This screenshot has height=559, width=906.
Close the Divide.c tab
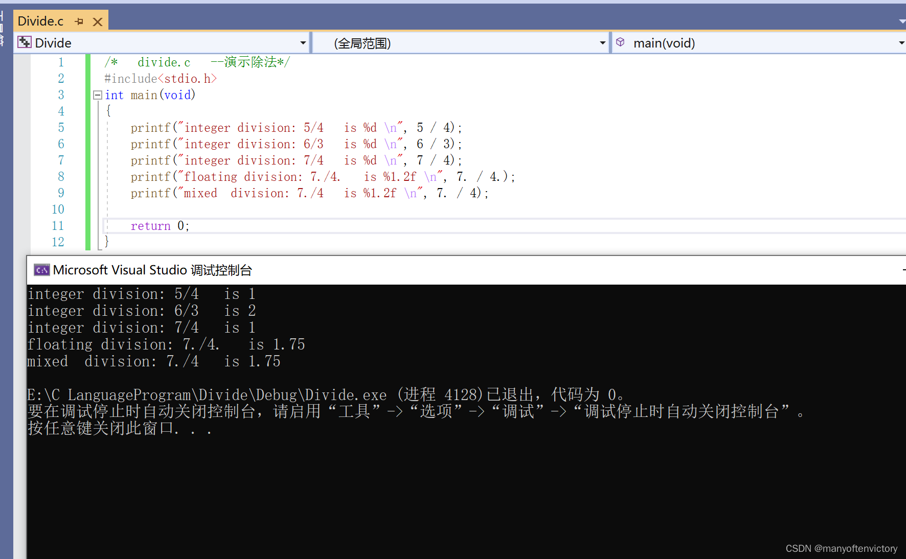coord(97,21)
